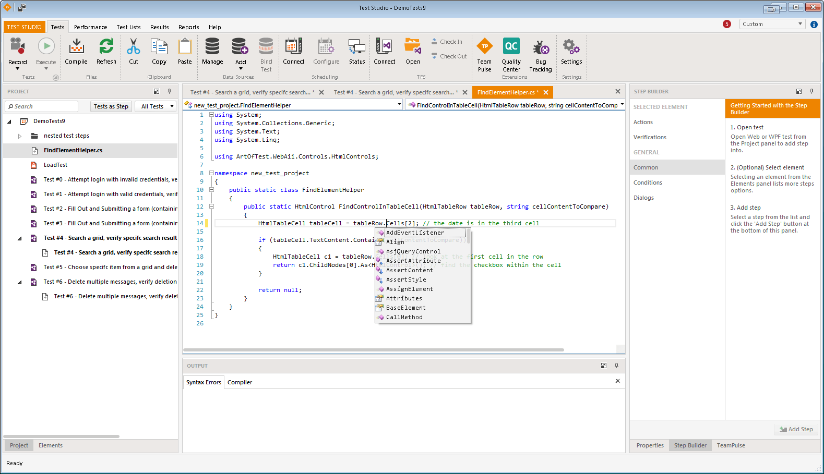Open Settings gear icon
This screenshot has width=824, height=474.
[571, 46]
